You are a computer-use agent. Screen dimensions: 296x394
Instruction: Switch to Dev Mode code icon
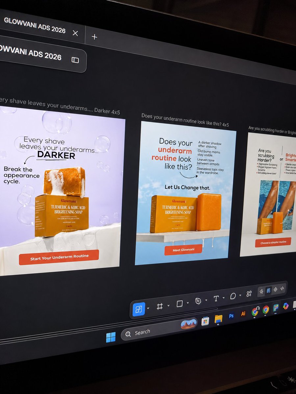pyautogui.click(x=282, y=288)
